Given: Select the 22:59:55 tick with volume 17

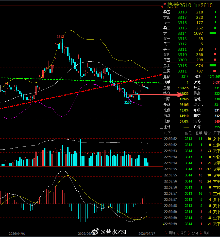Looking at the screenshot, I should (191, 169).
